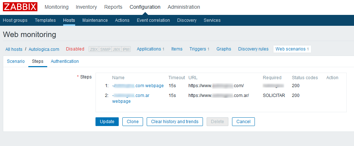The height and width of the screenshot is (146, 354).
Task: Go to Host groups section
Action: click(15, 20)
